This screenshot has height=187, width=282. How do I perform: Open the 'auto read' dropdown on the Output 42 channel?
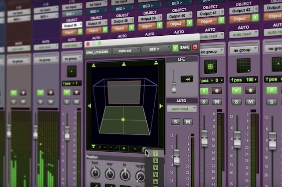tap(244, 34)
